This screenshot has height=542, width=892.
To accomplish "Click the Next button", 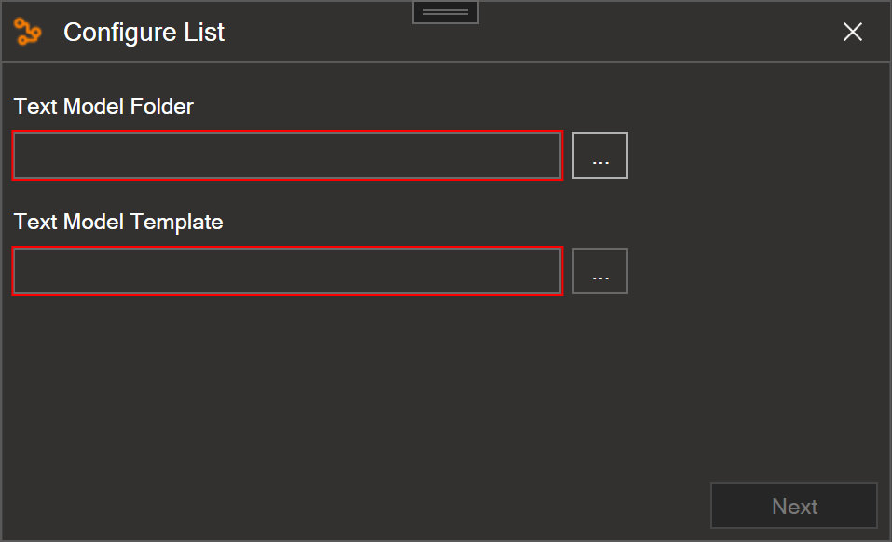I will (793, 506).
